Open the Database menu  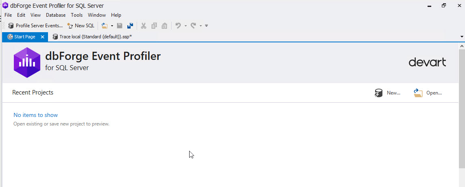pyautogui.click(x=56, y=15)
